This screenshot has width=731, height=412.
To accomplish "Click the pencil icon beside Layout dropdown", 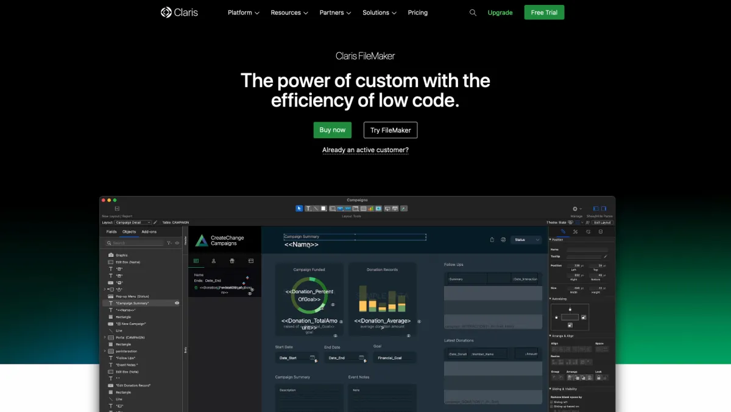I will pyautogui.click(x=155, y=223).
